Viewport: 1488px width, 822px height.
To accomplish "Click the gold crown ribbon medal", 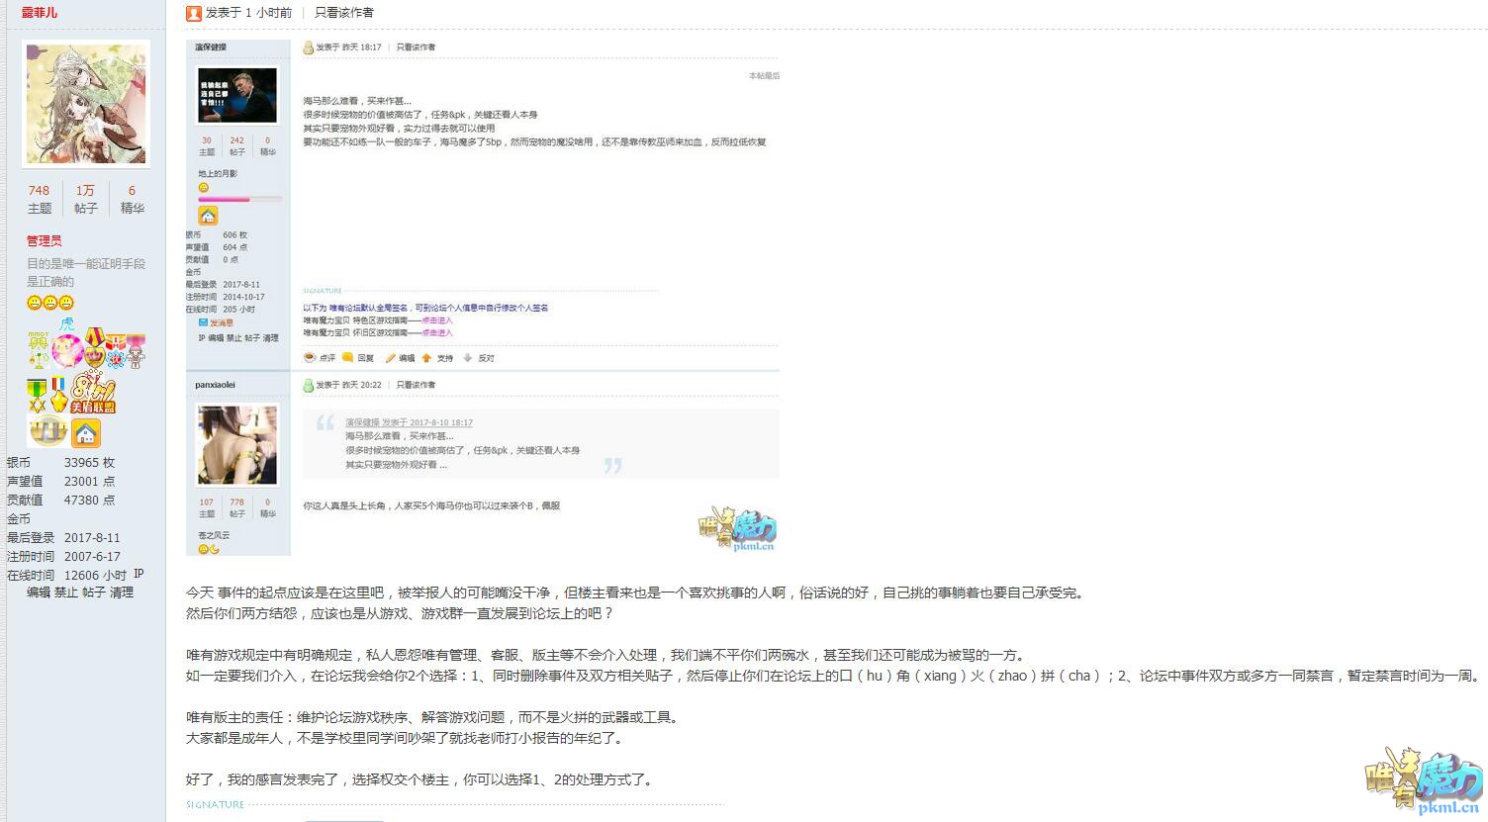I will (95, 346).
